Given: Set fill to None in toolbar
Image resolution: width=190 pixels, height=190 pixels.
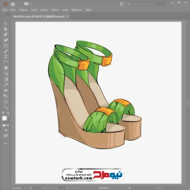Looking at the screenshot, I should (8, 125).
